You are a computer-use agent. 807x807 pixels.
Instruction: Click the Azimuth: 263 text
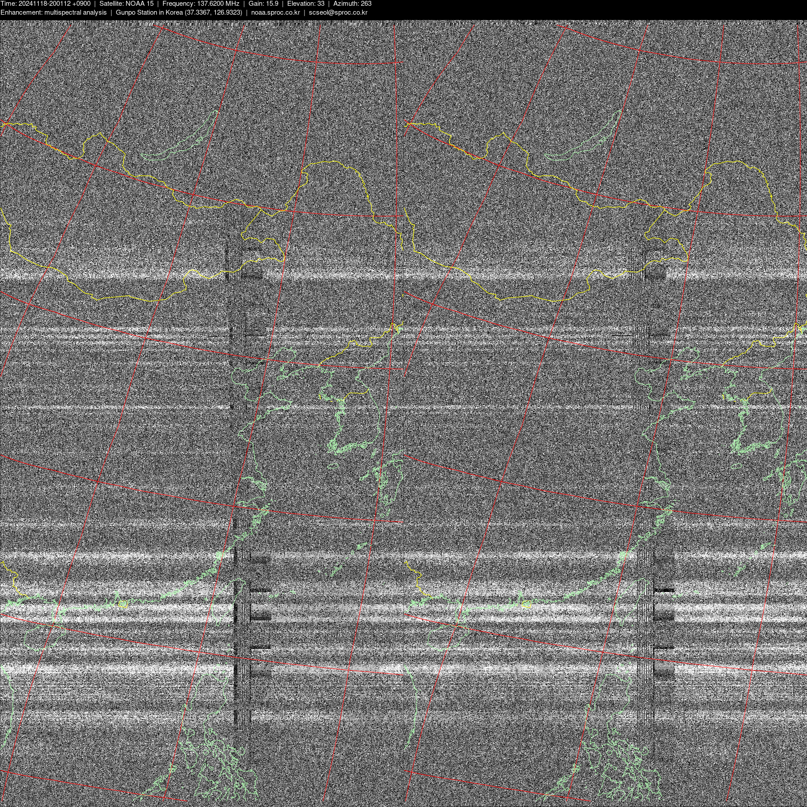click(x=352, y=4)
